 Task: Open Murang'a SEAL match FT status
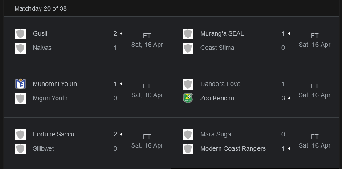pos(314,36)
